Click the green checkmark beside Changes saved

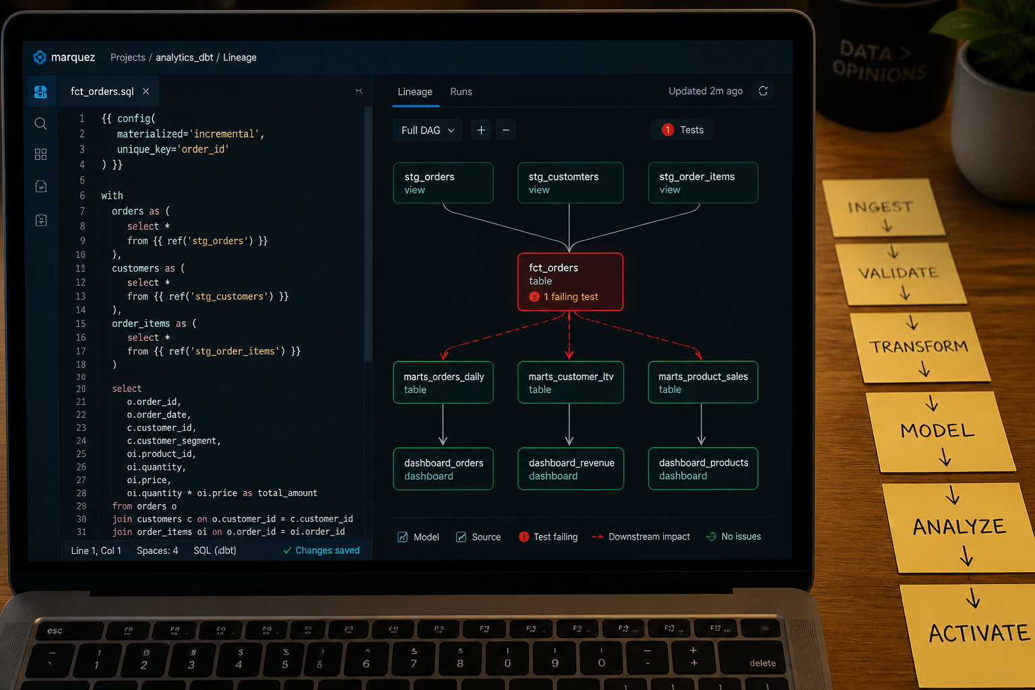point(288,551)
